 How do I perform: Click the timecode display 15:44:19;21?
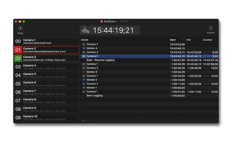pyautogui.click(x=113, y=30)
